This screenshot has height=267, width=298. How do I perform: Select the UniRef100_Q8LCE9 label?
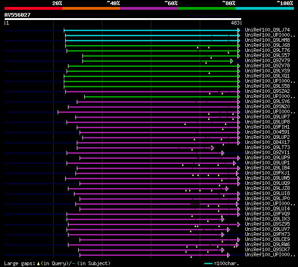pos(267,240)
